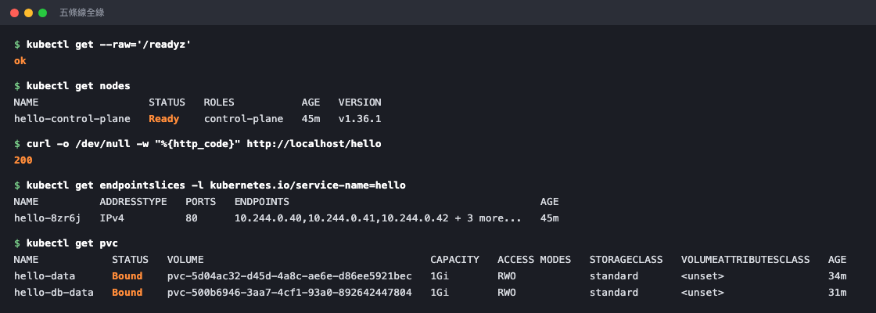Click the yellow minimize window button
This screenshot has height=313, width=876.
[x=28, y=13]
